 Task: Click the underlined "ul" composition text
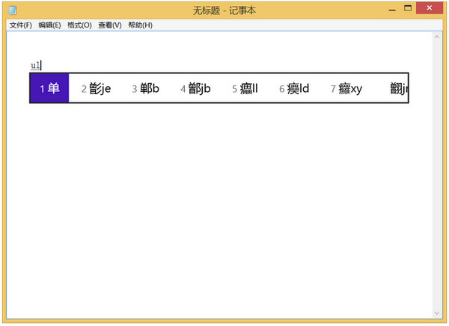click(35, 66)
